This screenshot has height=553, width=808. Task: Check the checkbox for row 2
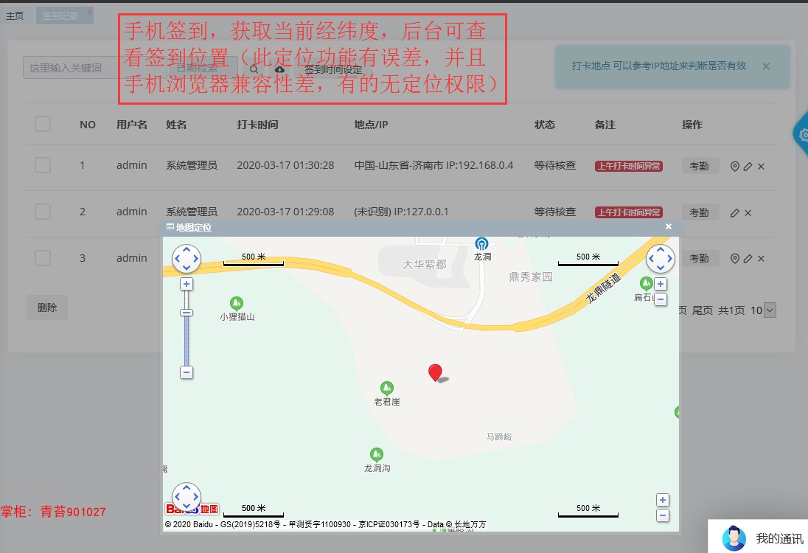[43, 212]
